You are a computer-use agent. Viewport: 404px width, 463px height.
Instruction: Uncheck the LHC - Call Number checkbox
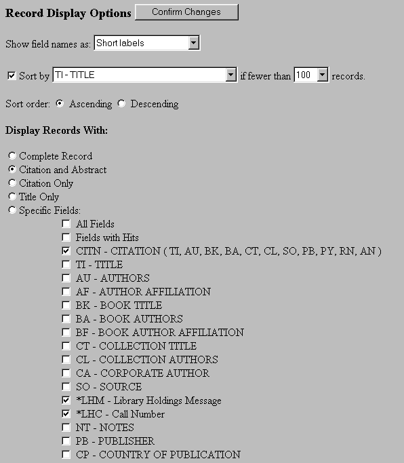point(66,413)
